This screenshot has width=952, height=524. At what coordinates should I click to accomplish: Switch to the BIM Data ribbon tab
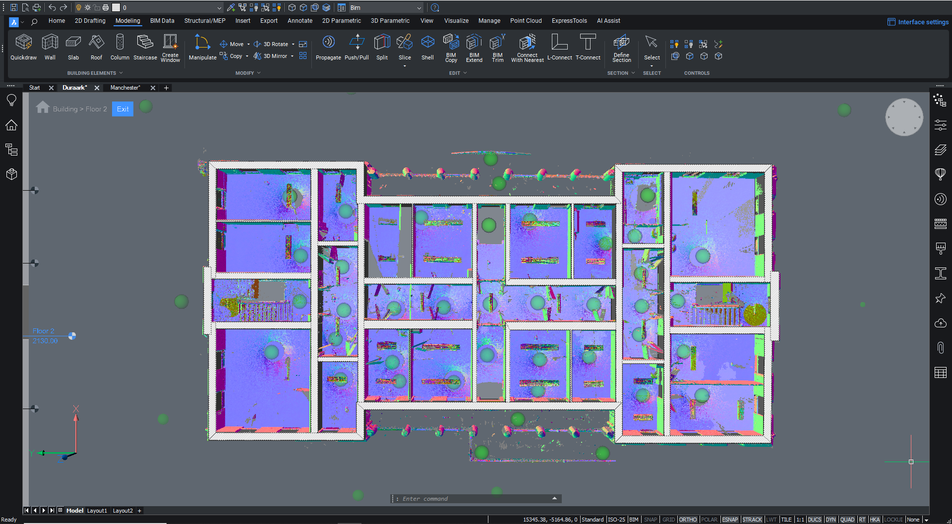162,21
